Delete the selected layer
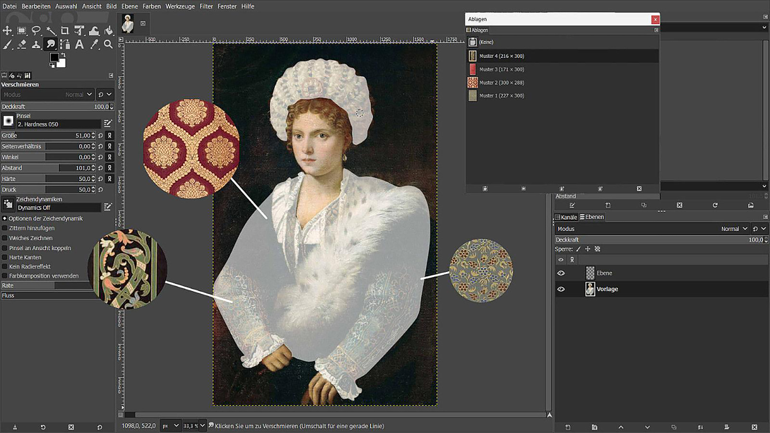 (x=754, y=427)
